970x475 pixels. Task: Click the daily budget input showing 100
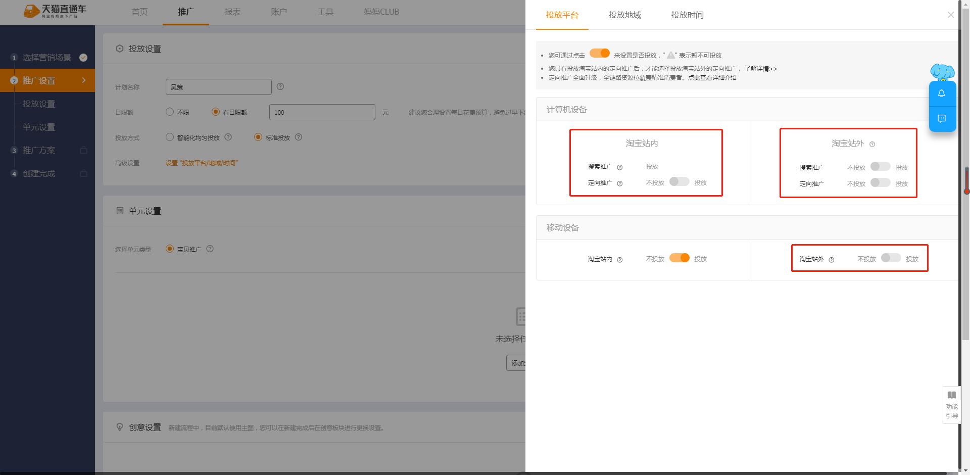[322, 112]
